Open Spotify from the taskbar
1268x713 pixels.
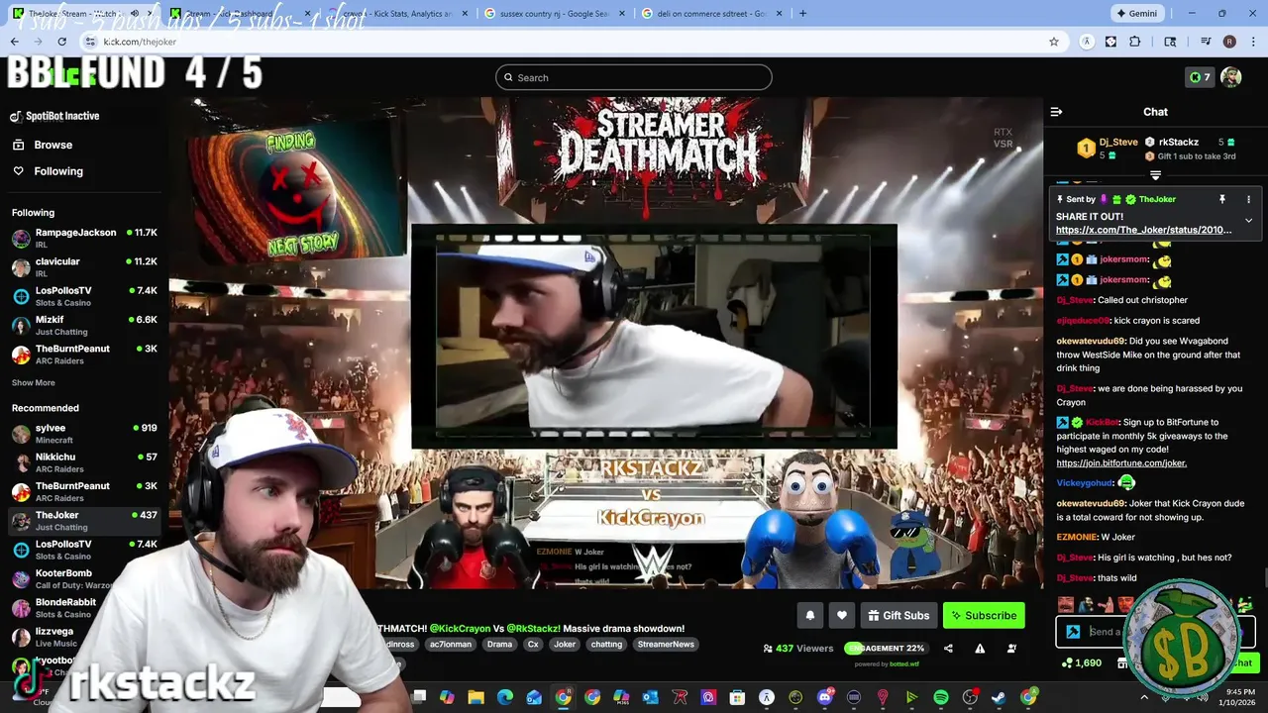(x=941, y=697)
